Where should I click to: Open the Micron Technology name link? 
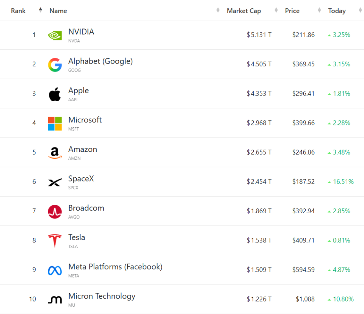coord(102,296)
